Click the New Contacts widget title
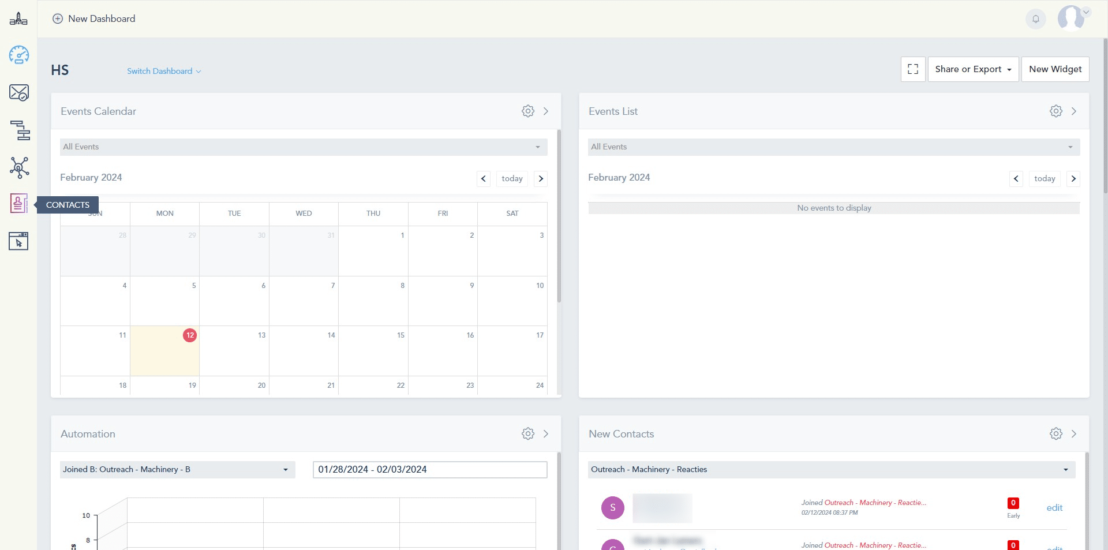This screenshot has width=1108, height=550. coord(622,434)
